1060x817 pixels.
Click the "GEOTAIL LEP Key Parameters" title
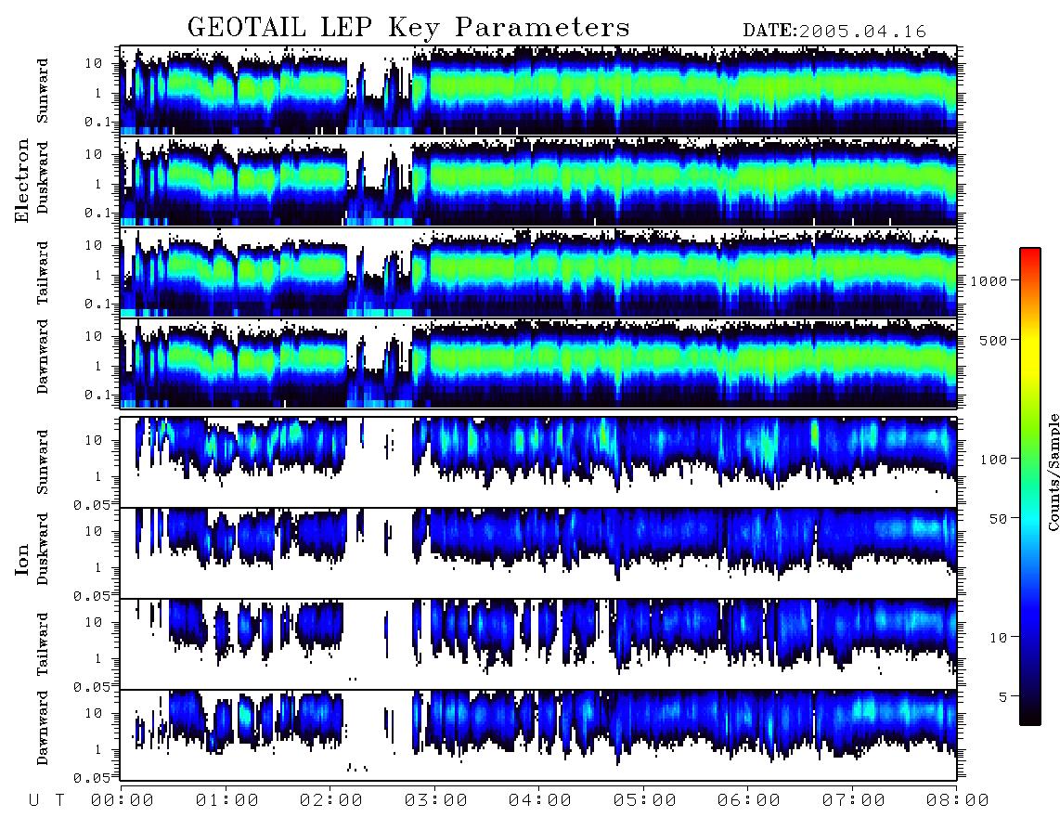tap(408, 28)
